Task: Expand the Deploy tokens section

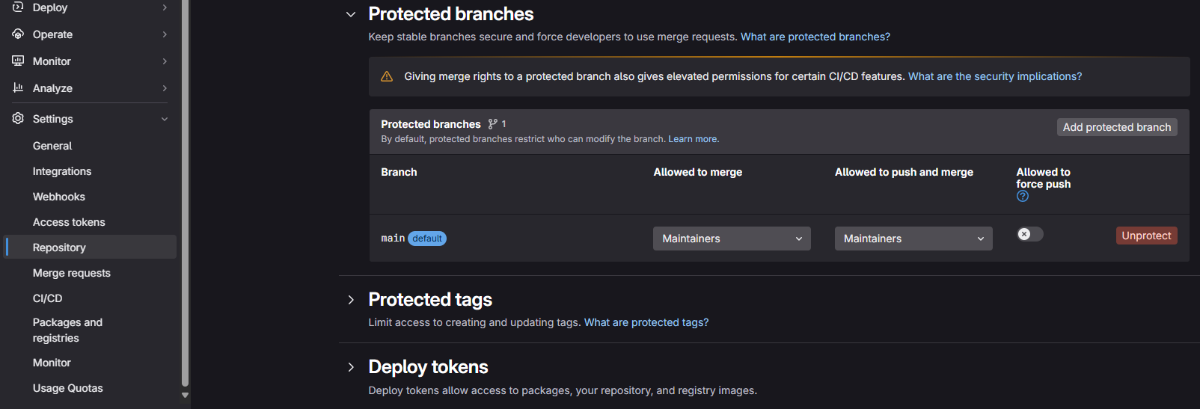Action: tap(351, 367)
